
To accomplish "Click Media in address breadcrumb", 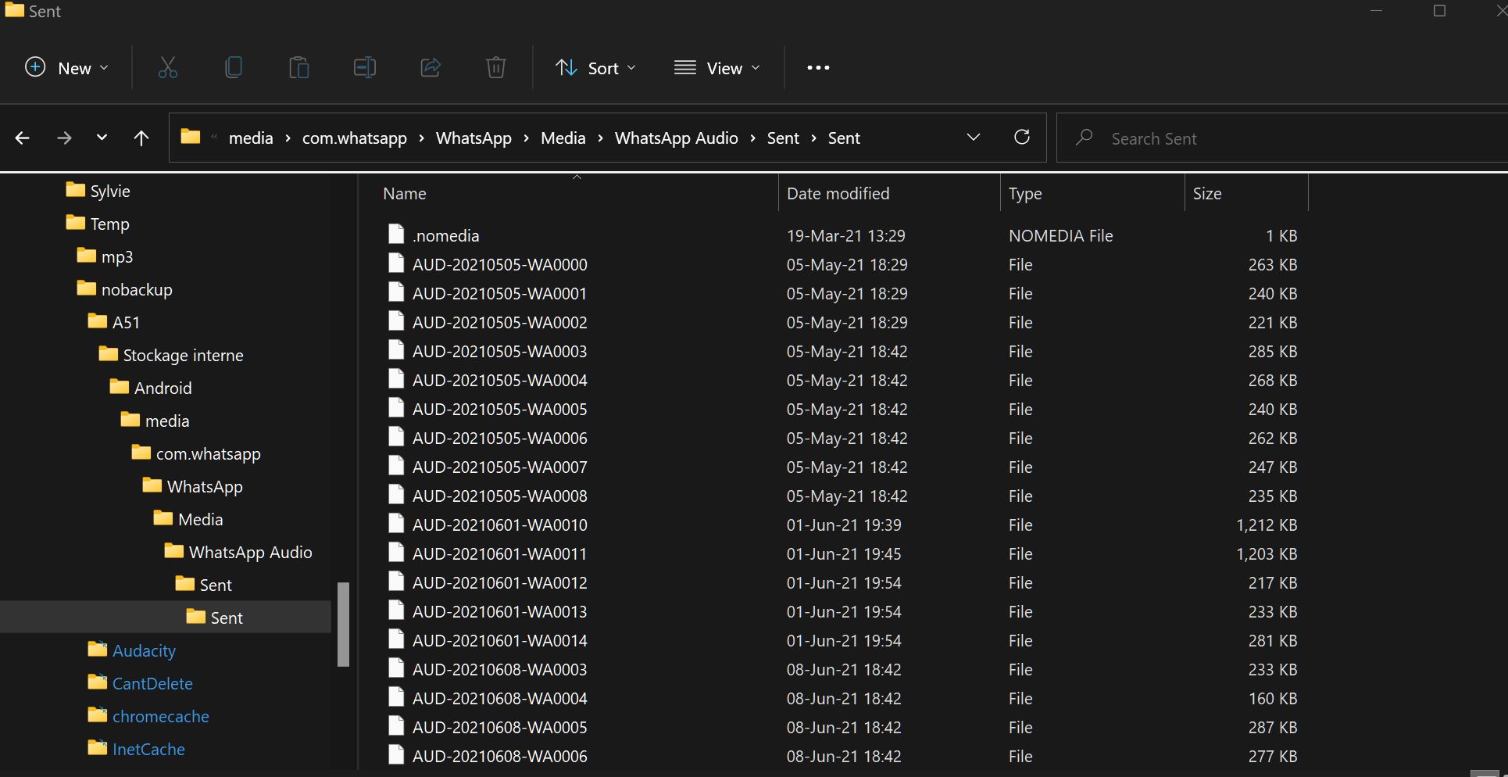I will [x=563, y=138].
